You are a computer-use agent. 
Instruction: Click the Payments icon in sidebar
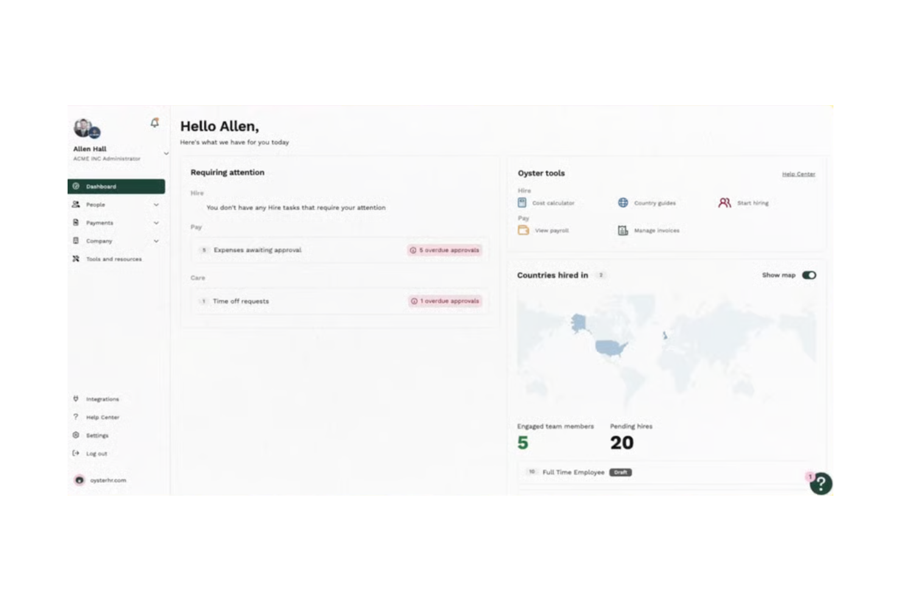(76, 223)
